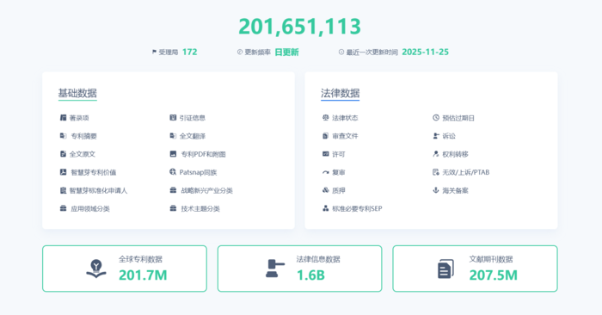The width and height of the screenshot is (602, 315).
Task: Select the 基础数据 section heading
Action: click(x=77, y=93)
